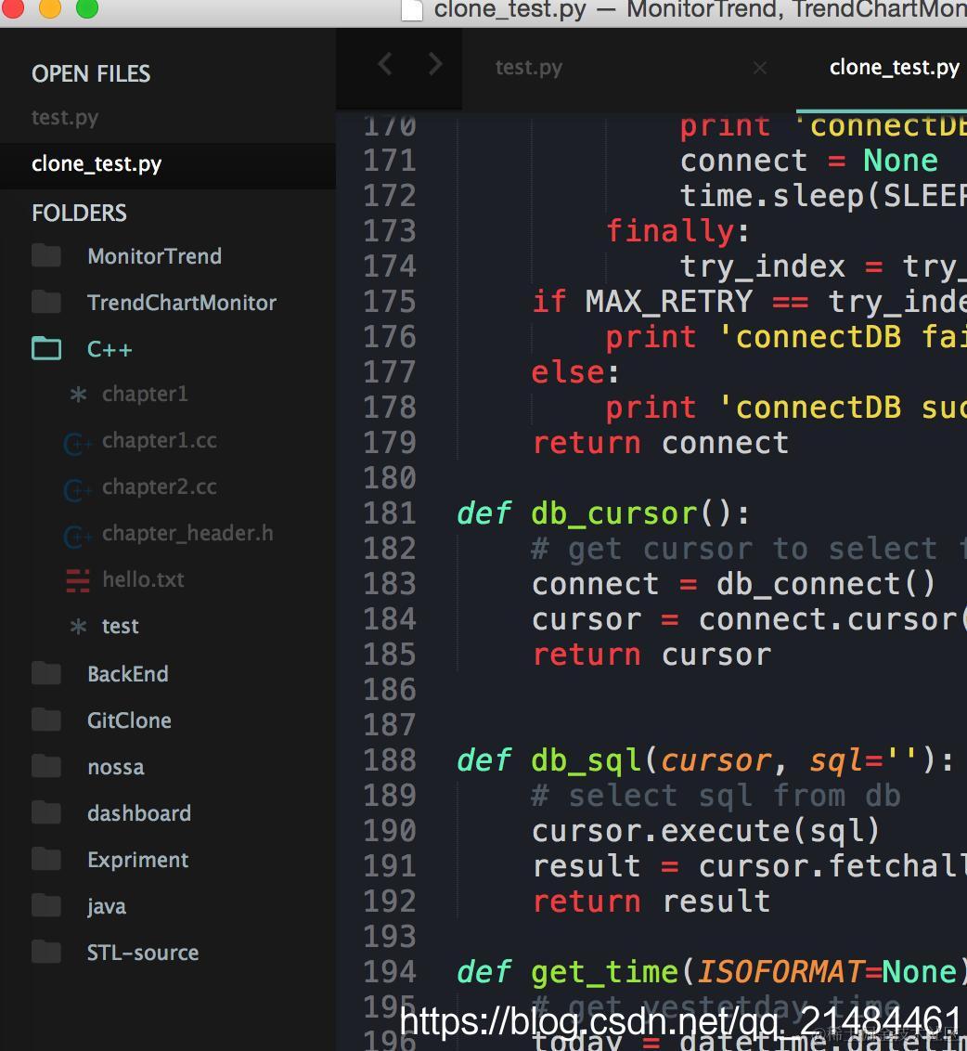Click the 'cursor.execute(sql)' code line
This screenshot has width=967, height=1051.
click(705, 831)
